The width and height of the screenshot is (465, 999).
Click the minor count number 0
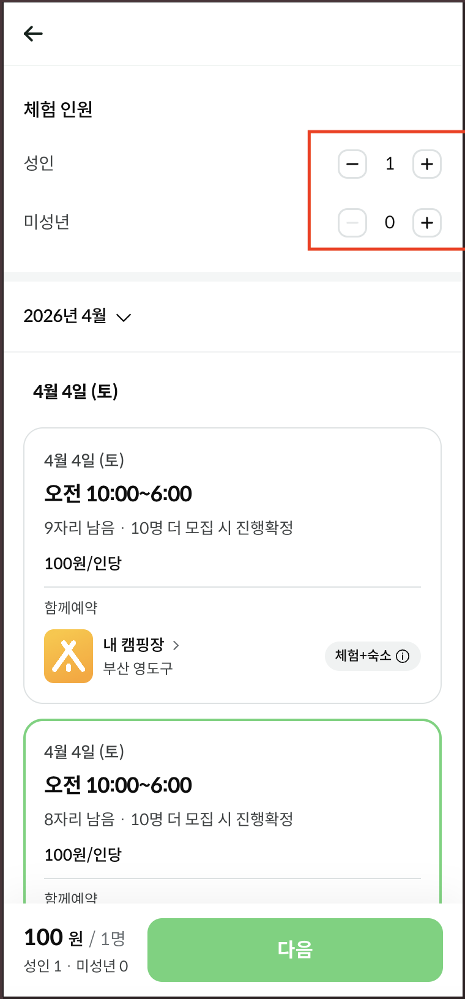point(390,223)
